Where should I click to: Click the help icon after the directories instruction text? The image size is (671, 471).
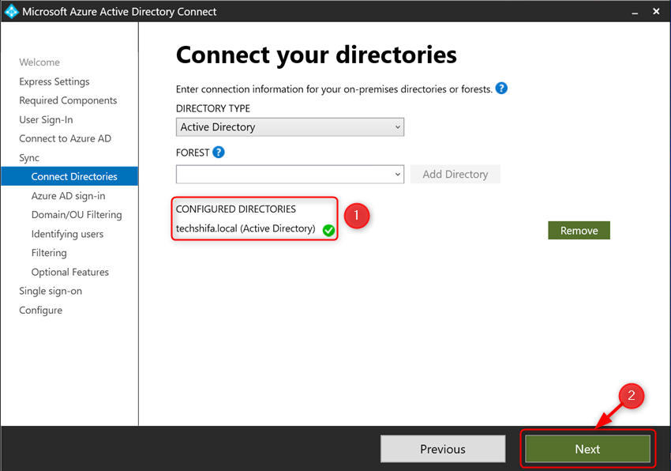[501, 89]
